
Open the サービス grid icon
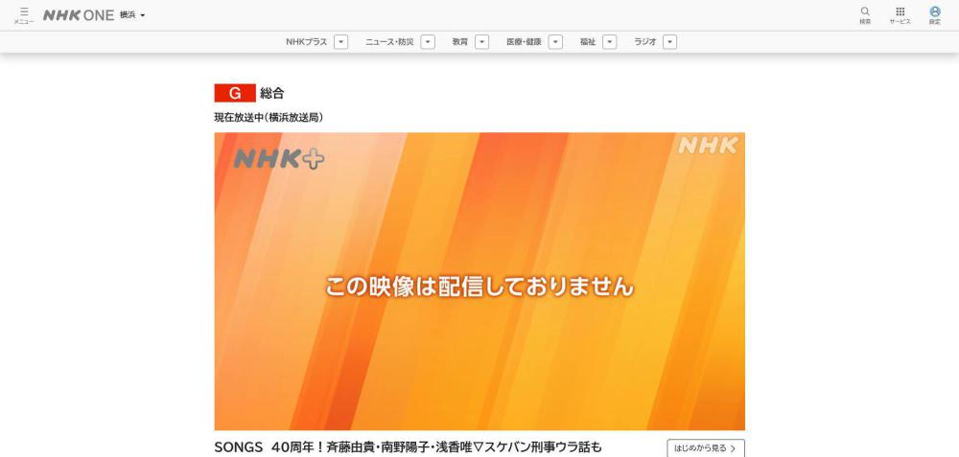(x=900, y=14)
